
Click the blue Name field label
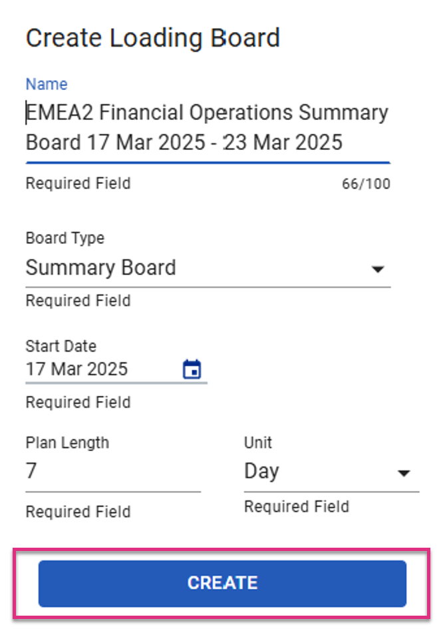tap(47, 84)
